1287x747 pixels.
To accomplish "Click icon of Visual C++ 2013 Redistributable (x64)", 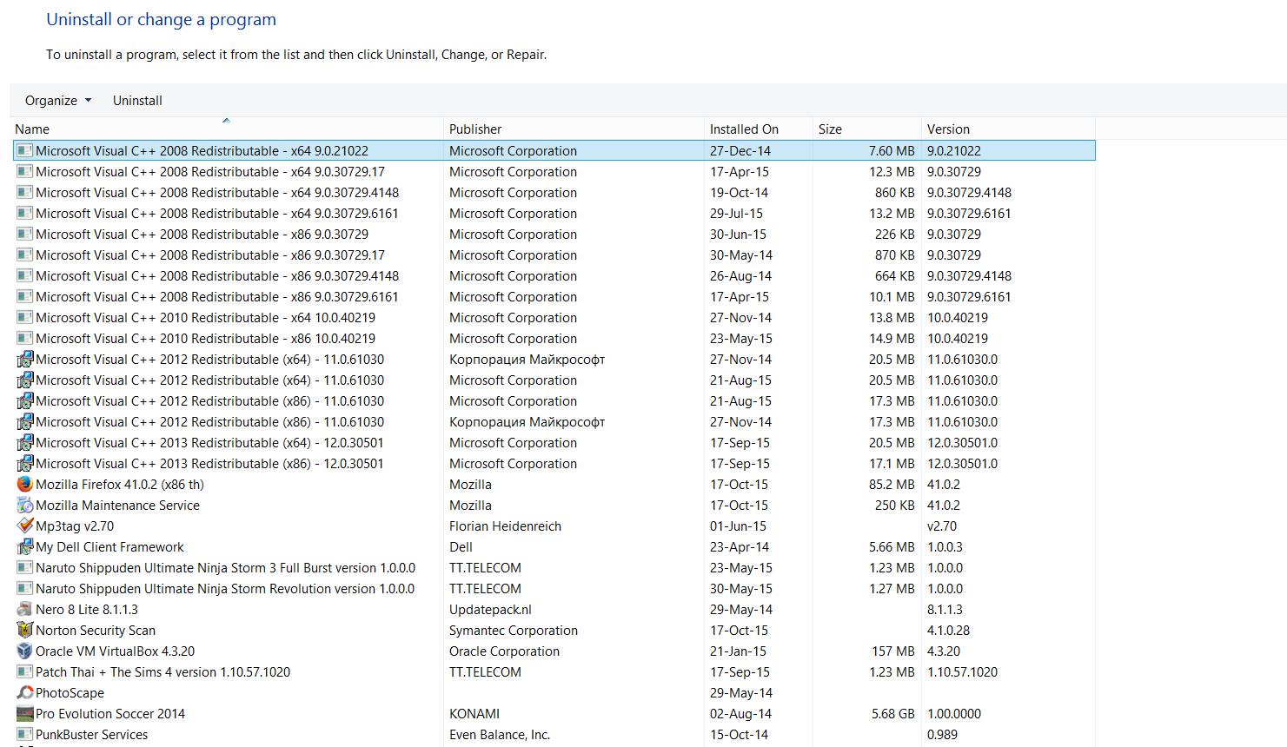I will tap(24, 443).
